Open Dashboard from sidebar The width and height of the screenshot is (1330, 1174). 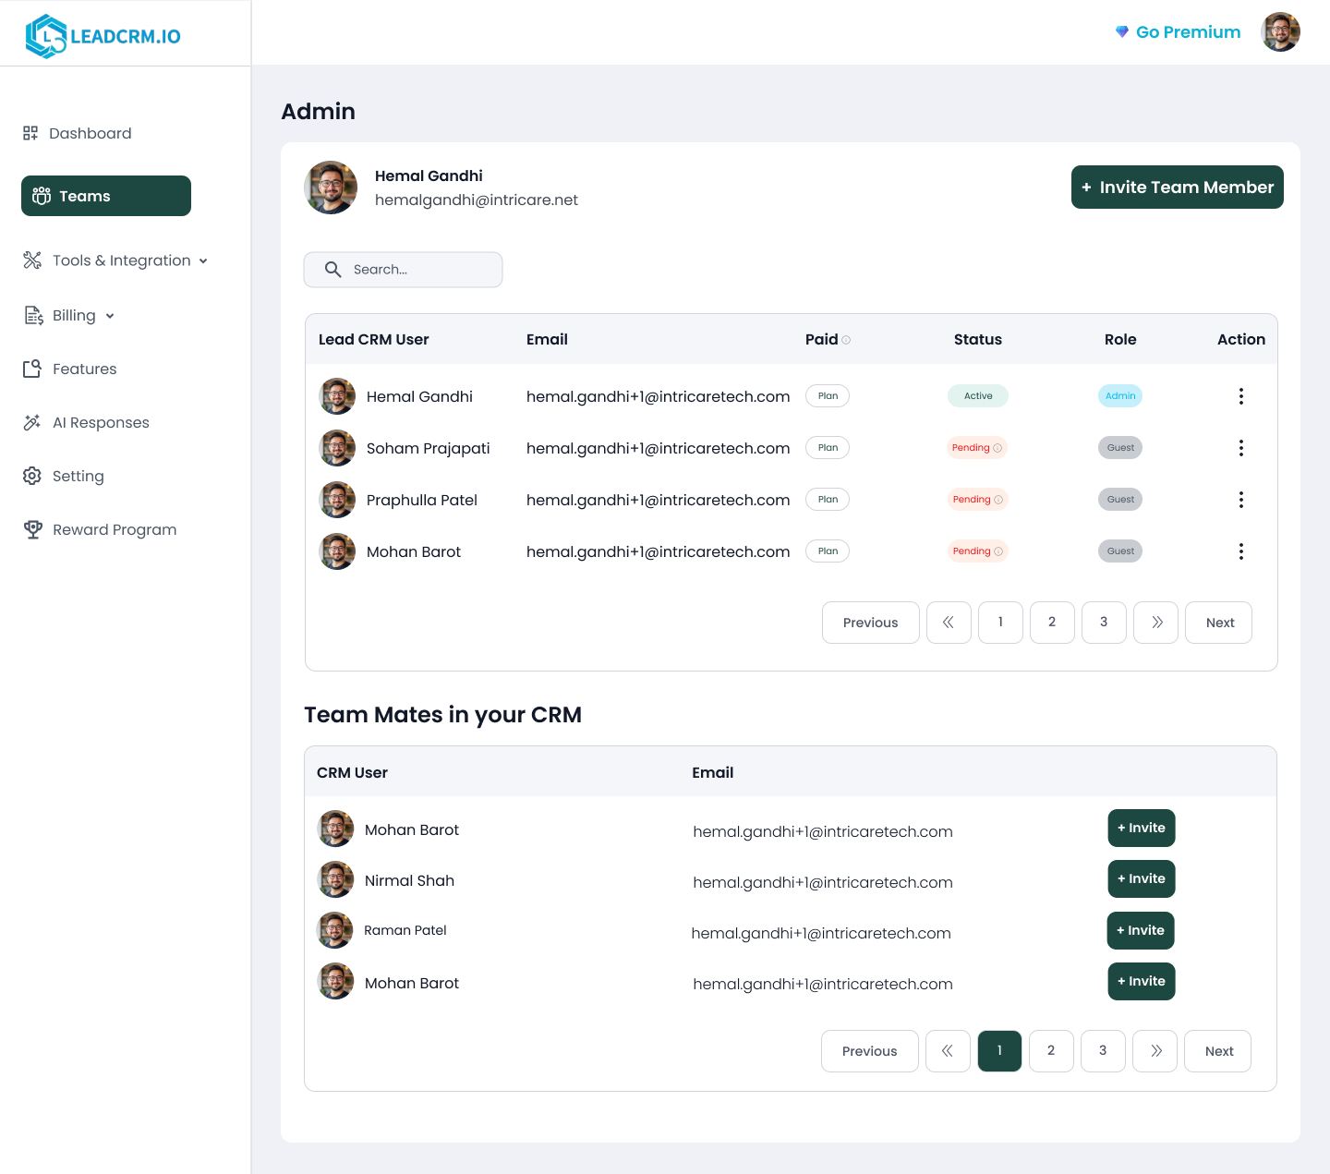78,133
